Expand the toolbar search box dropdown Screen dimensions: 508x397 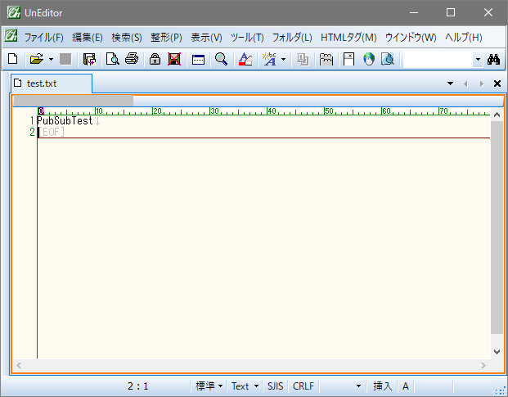coord(478,59)
